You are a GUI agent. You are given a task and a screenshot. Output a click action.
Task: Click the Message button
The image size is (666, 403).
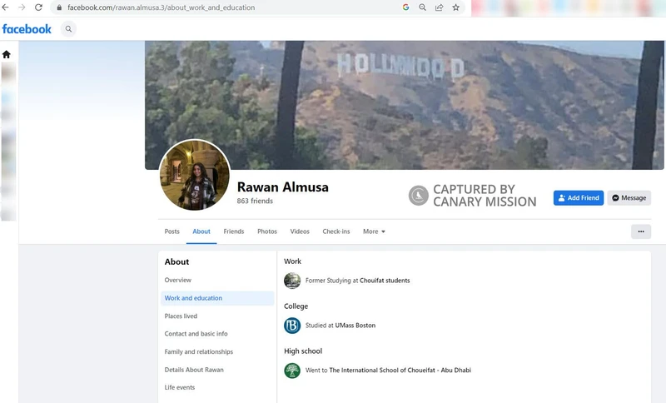coord(629,198)
